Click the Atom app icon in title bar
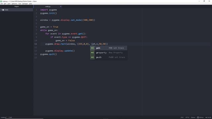 pyautogui.click(x=1, y=1)
